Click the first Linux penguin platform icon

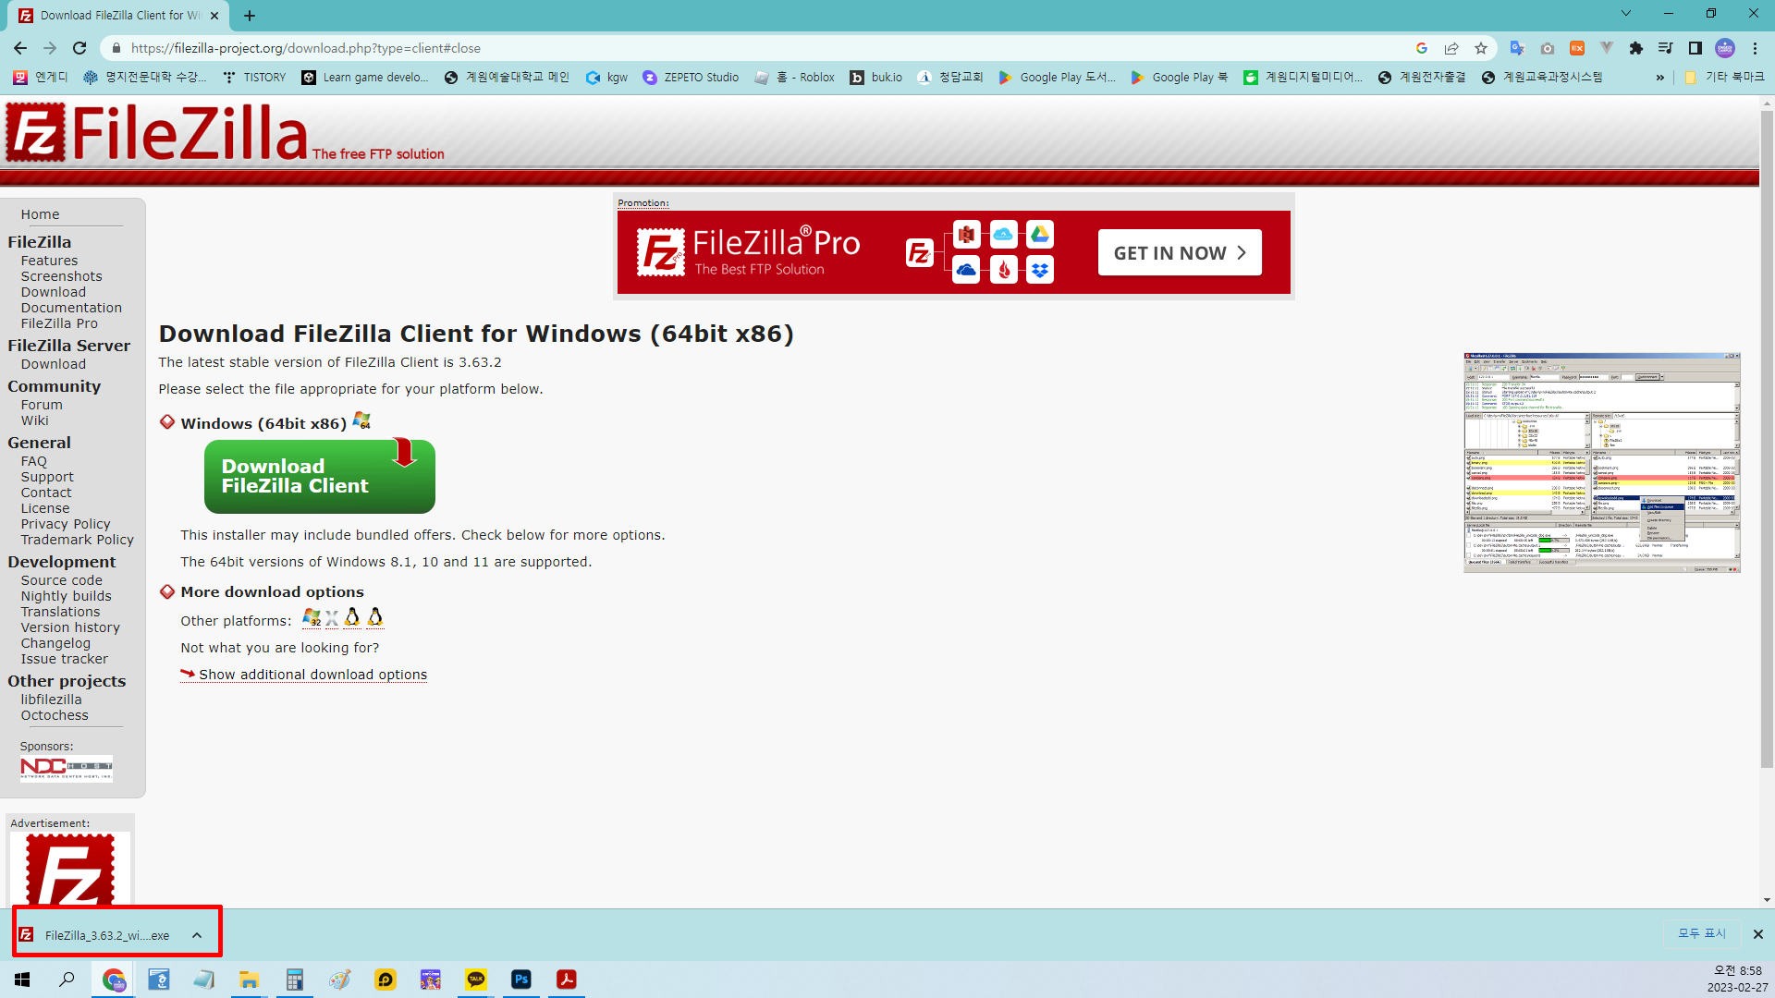point(352,617)
